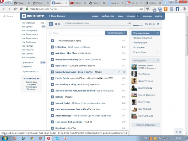188x141 pixels.
Task: Play Instant Party My Name Is
Action: pyautogui.click(x=52, y=103)
